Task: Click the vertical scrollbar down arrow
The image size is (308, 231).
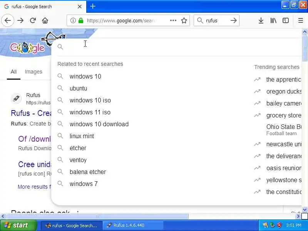Action: [305, 210]
